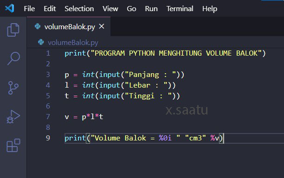
Task: Click line number 4 in gutter
Action: (48, 85)
